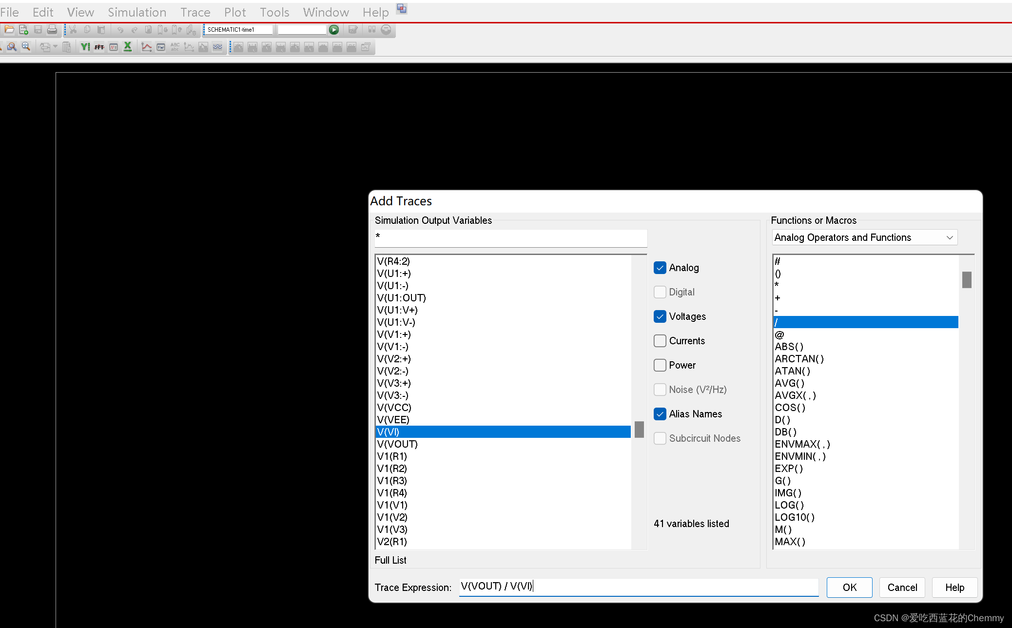The height and width of the screenshot is (628, 1012).
Task: Select V(VOUT) in the variables list
Action: pyautogui.click(x=397, y=444)
